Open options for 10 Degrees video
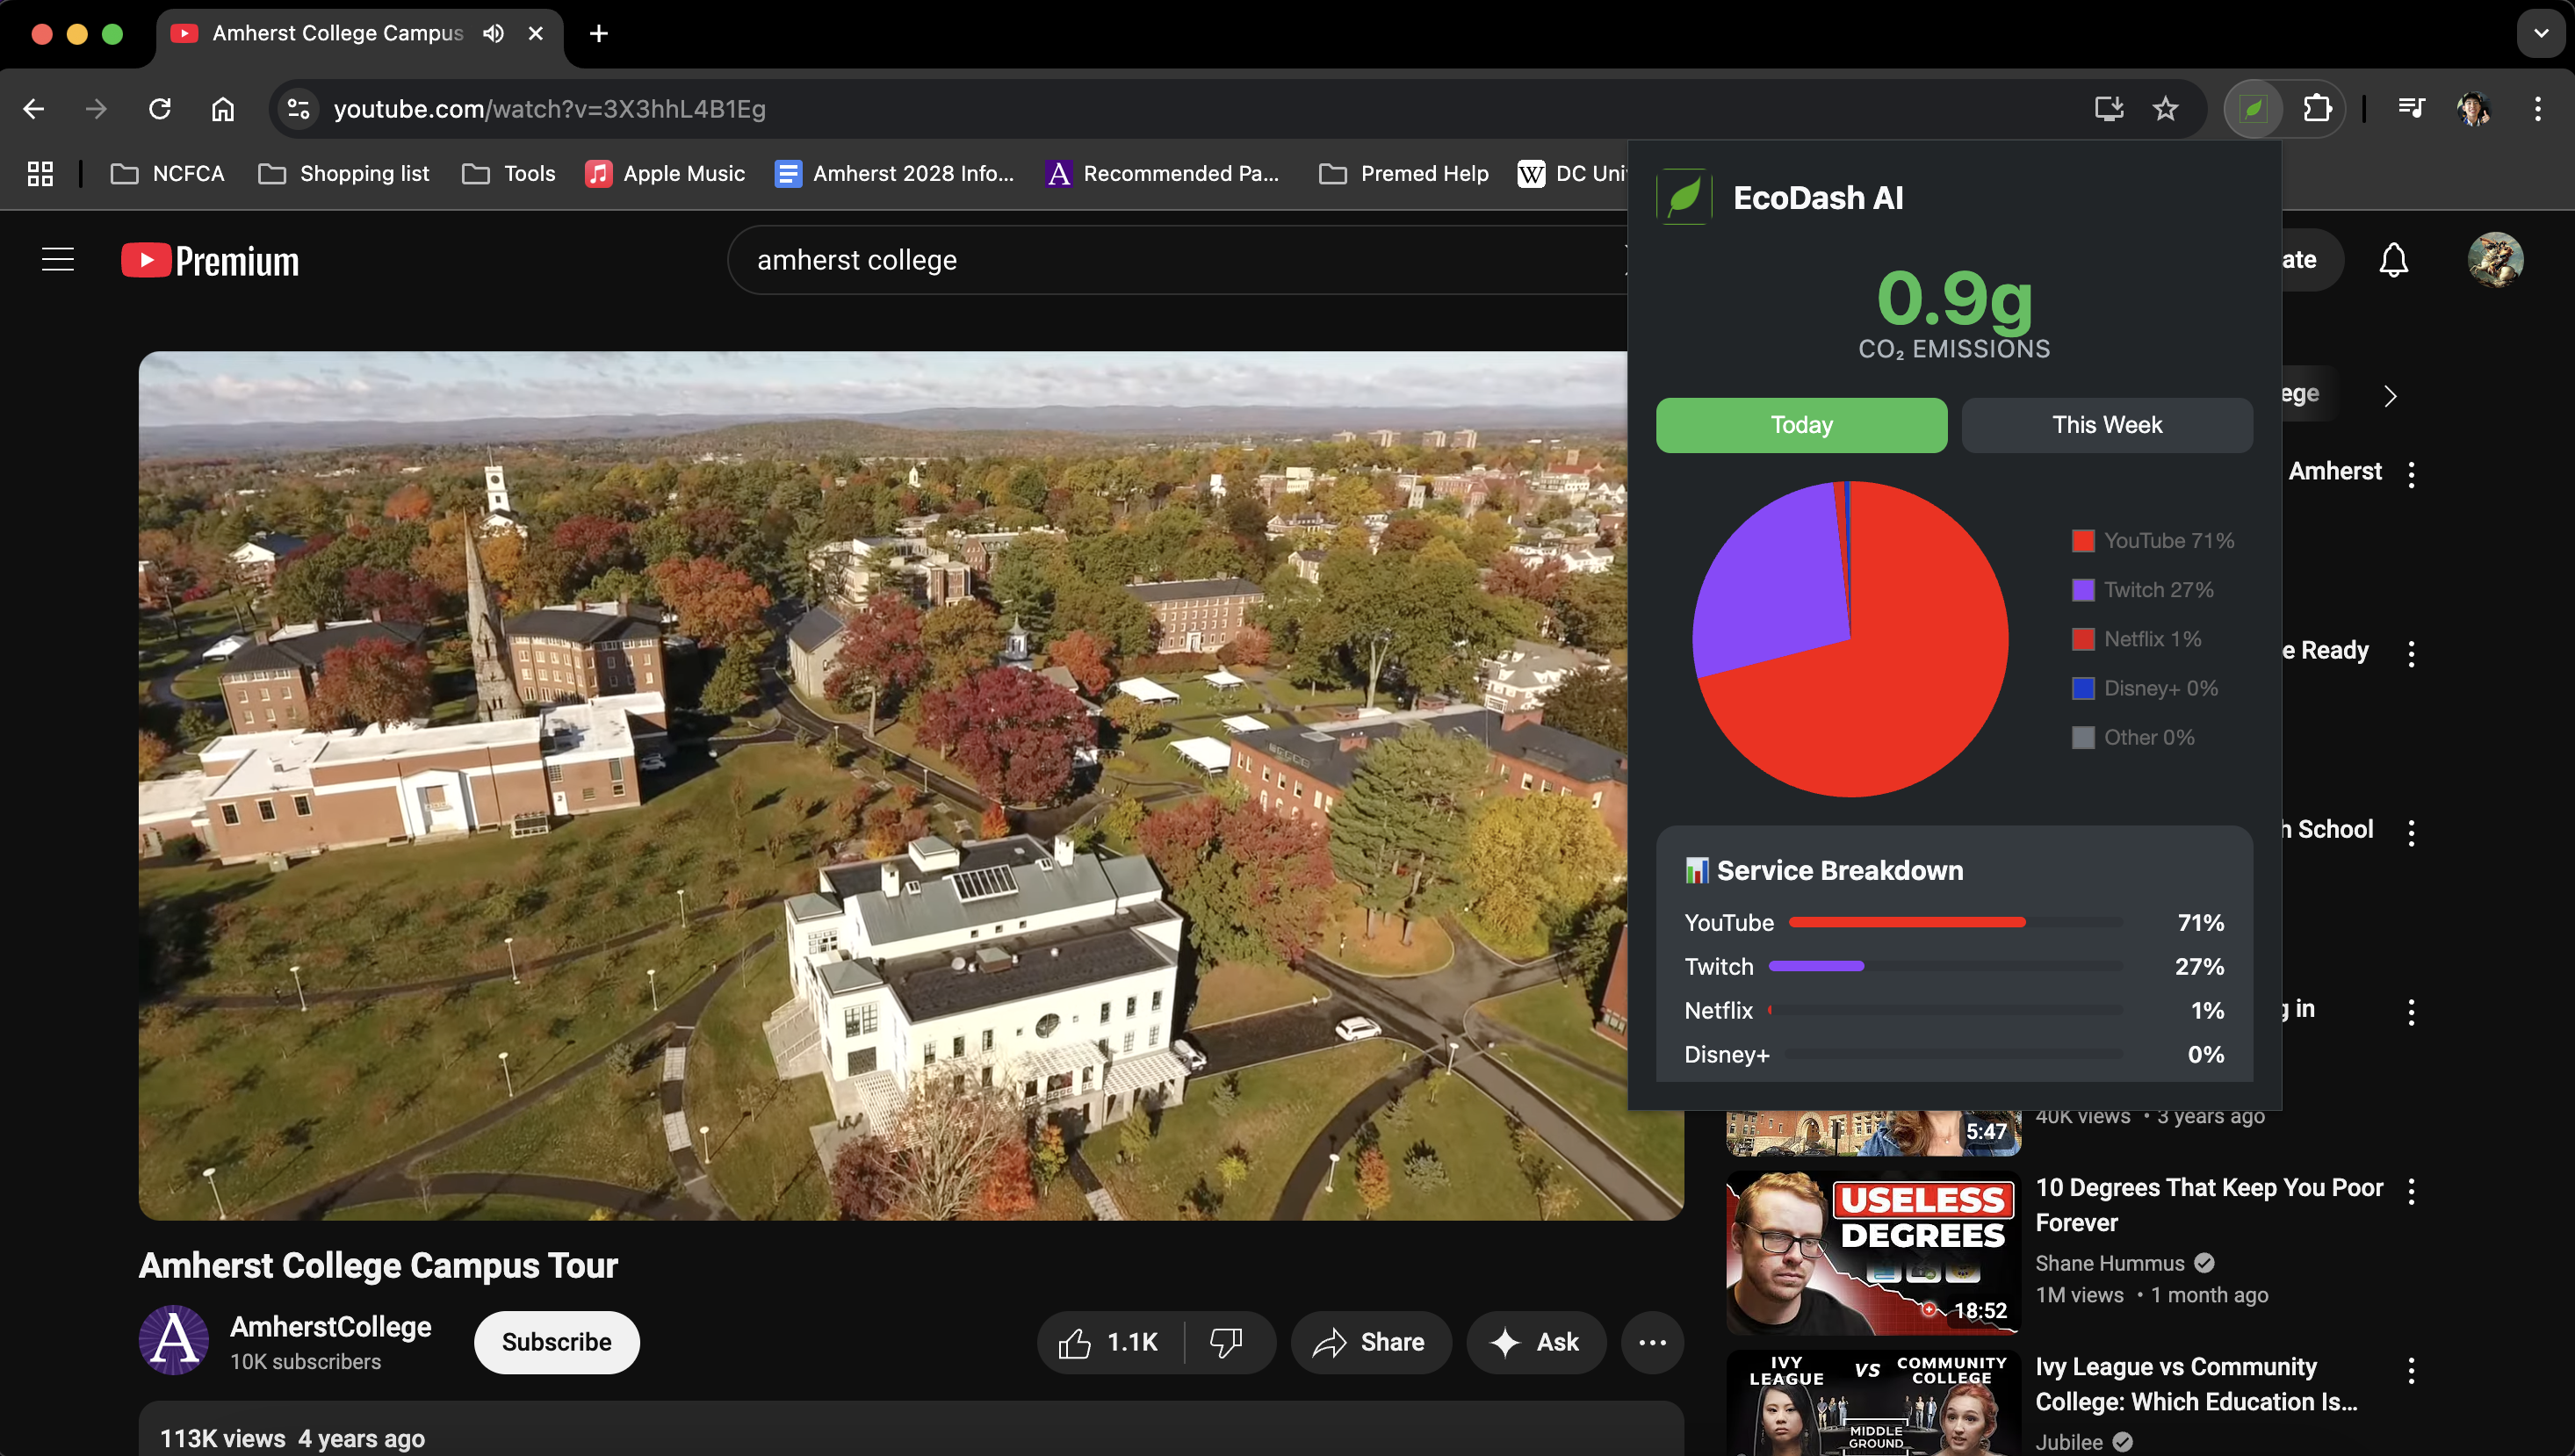The height and width of the screenshot is (1456, 2575). (x=2411, y=1190)
